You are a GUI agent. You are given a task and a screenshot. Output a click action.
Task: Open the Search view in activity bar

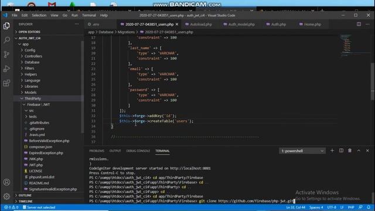pyautogui.click(x=6, y=40)
